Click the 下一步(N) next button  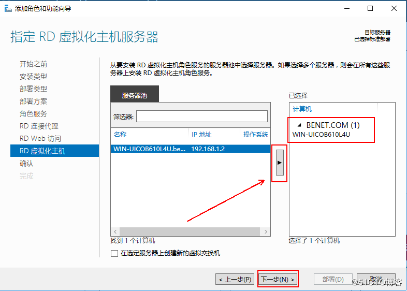tap(278, 280)
